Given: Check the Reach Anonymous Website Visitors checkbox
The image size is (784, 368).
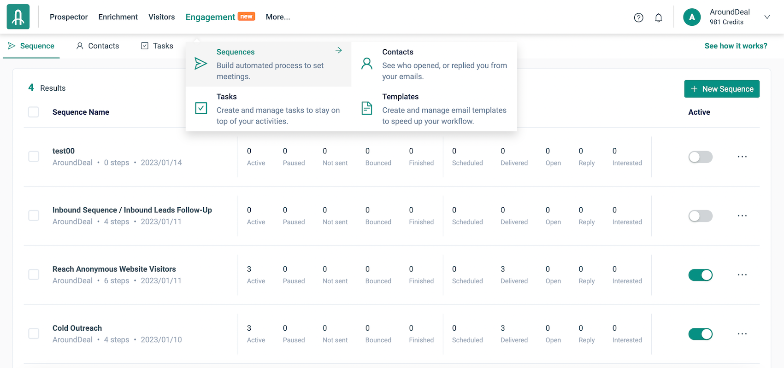Looking at the screenshot, I should click(x=34, y=275).
